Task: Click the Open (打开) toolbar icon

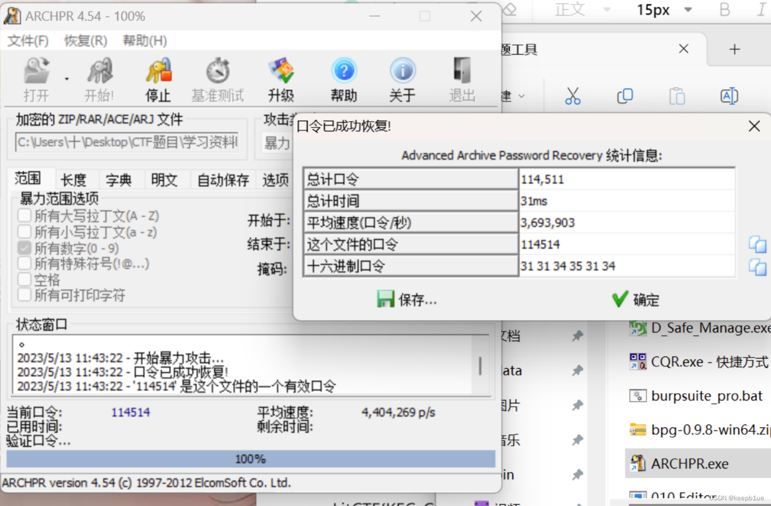Action: click(x=37, y=79)
